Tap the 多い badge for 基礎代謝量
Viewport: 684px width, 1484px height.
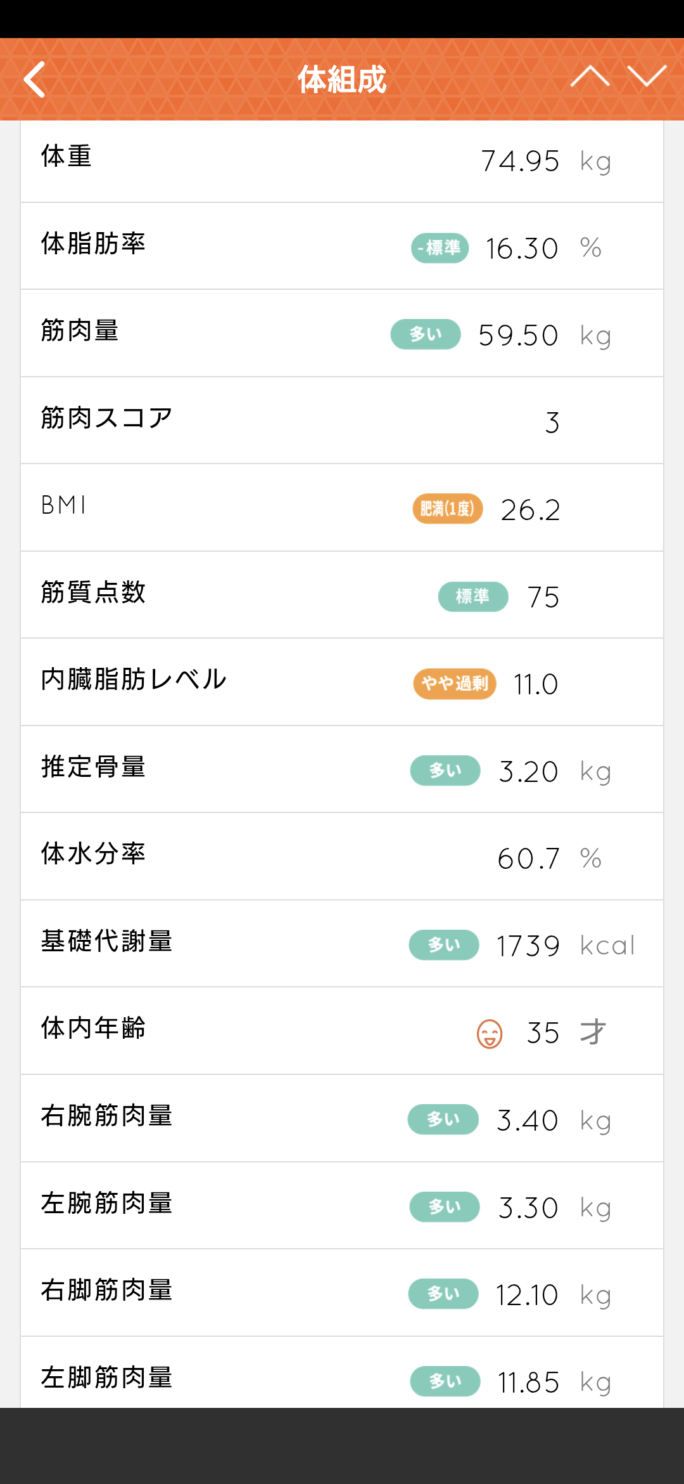[x=444, y=945]
